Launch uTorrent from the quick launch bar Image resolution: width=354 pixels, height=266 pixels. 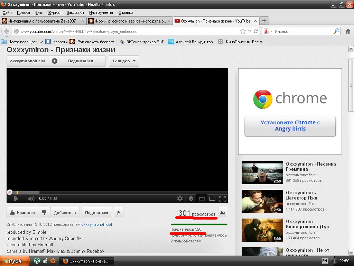(x=37, y=261)
